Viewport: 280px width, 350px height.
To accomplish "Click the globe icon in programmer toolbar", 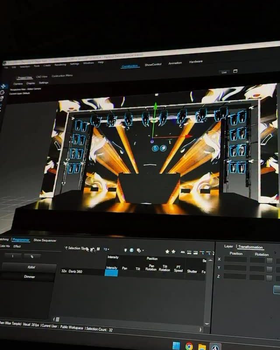I will (132, 250).
